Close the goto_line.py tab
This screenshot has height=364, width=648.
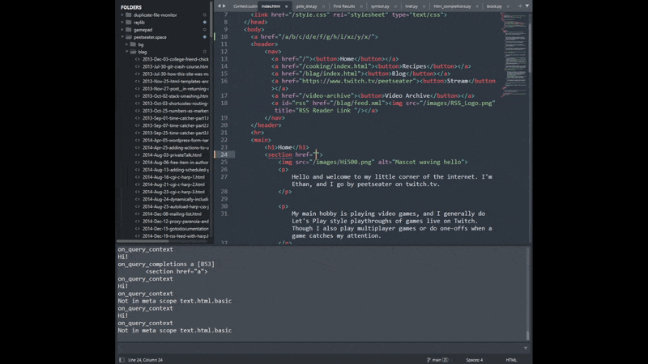(323, 6)
